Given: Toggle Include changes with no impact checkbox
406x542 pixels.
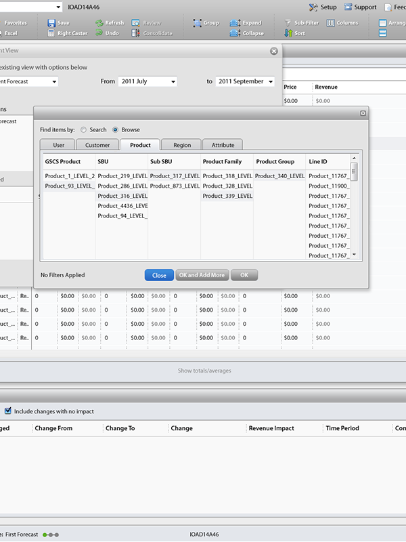Looking at the screenshot, I should point(8,411).
